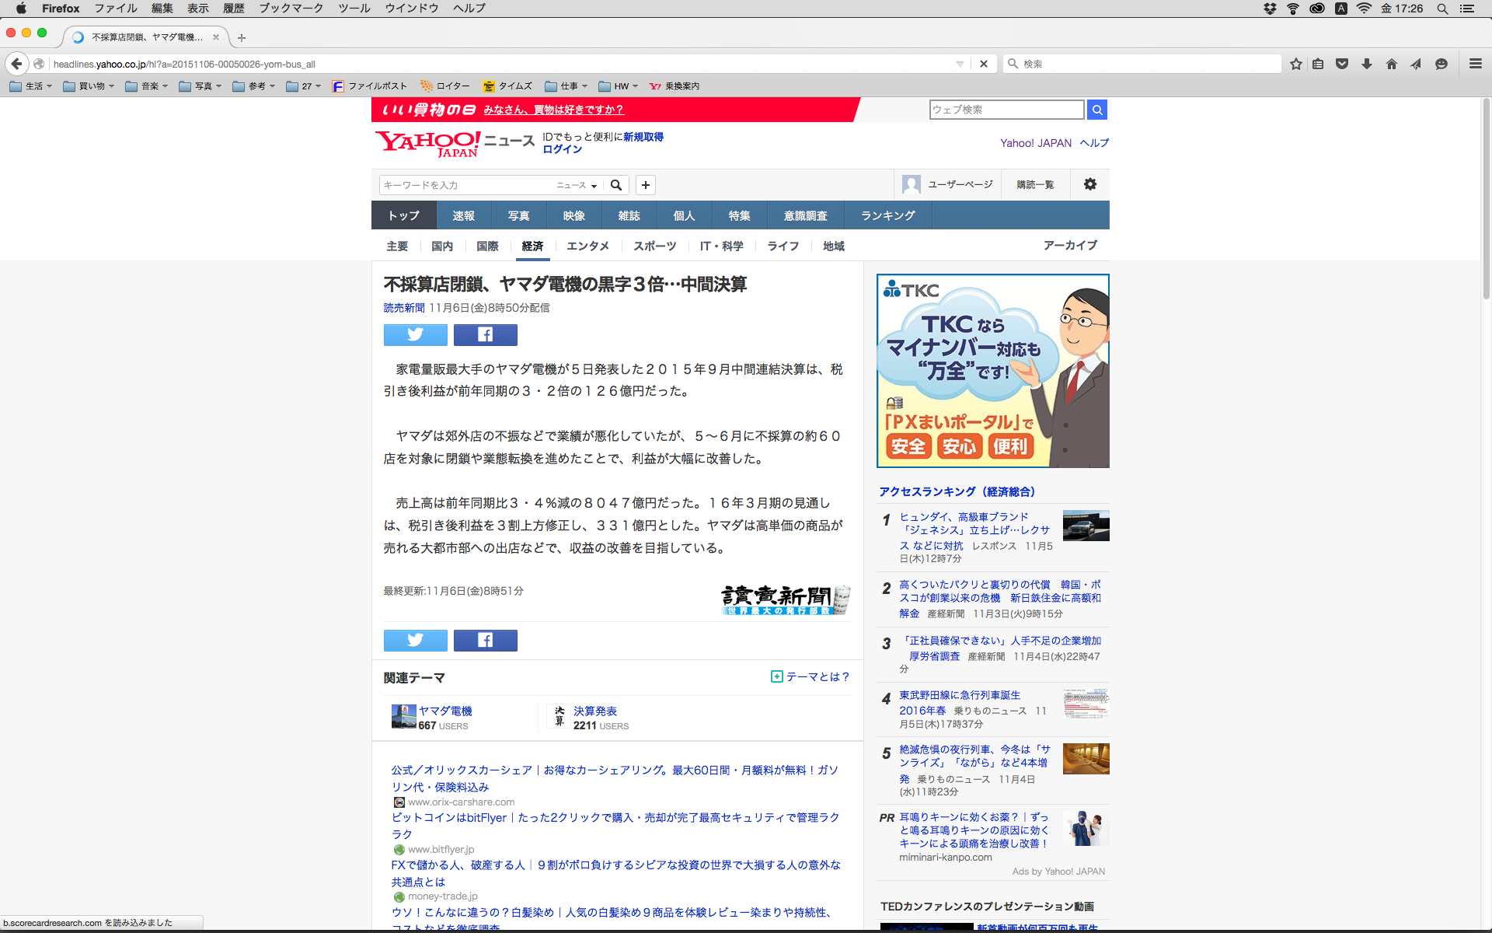This screenshot has width=1492, height=933.
Task: Open Yahoo News settings gear icon
Action: (x=1089, y=184)
